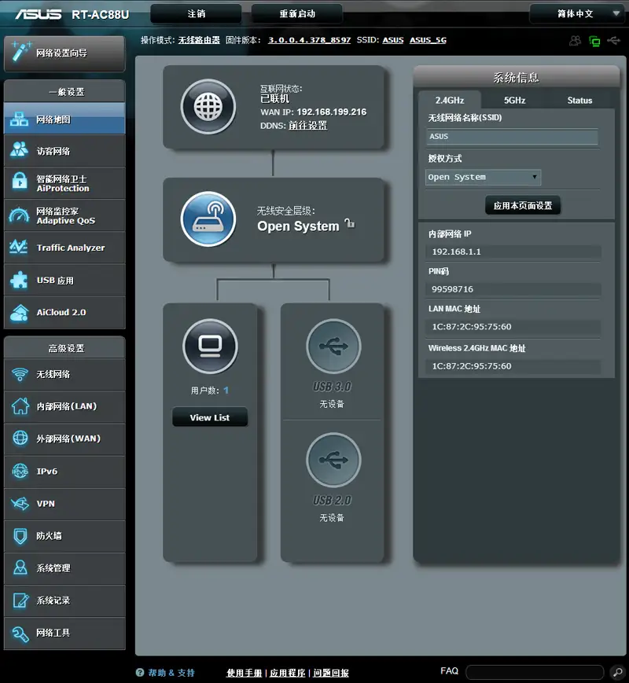Click the 前往设置 DDNS link
629x683 pixels.
coord(307,126)
